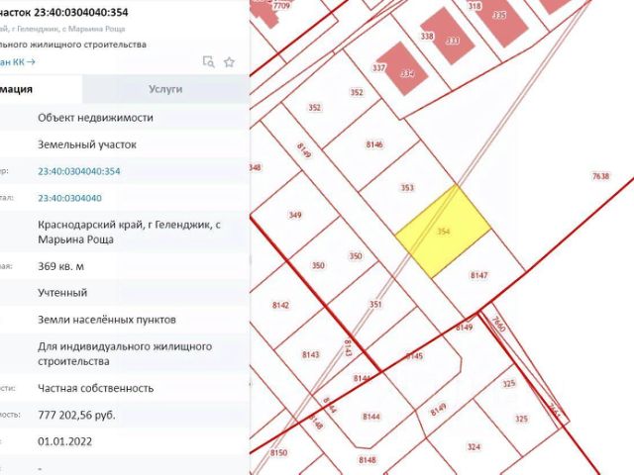Add parcel to favorites with star icon

coord(229,61)
